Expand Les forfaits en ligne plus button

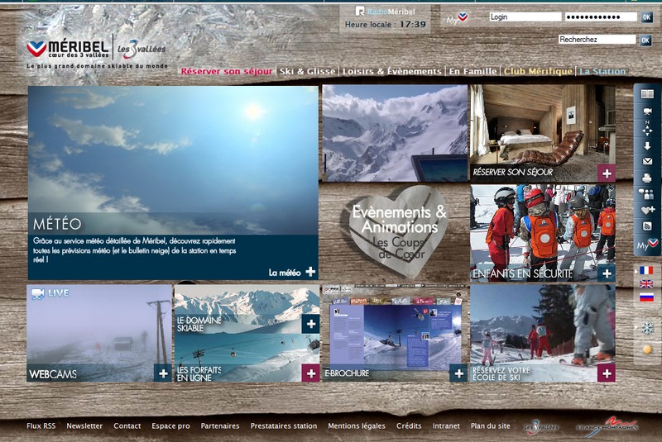pos(311,373)
